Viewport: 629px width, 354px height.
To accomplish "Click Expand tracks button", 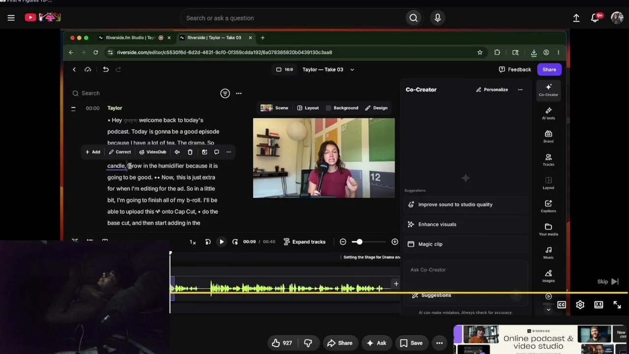I will 304,242.
